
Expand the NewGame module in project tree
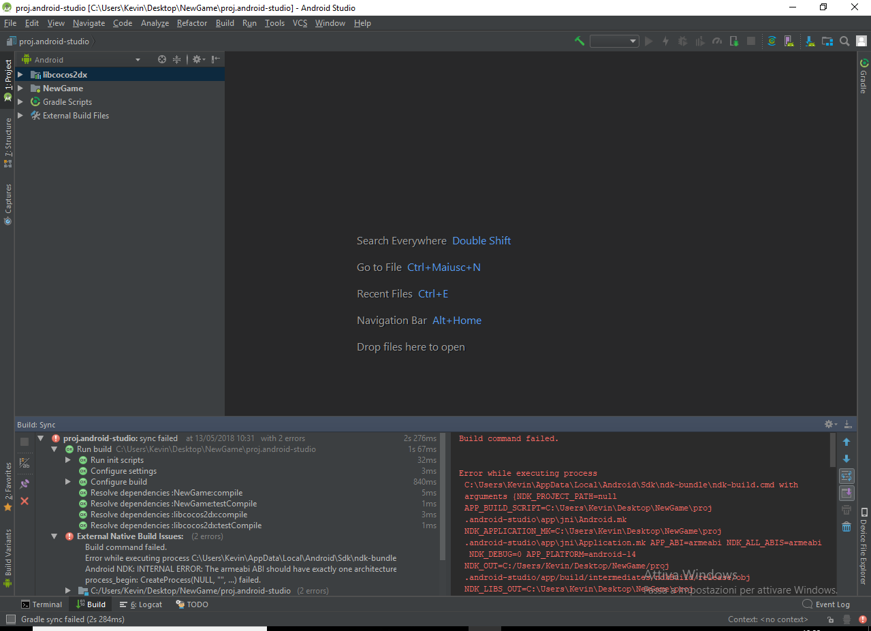pyautogui.click(x=20, y=88)
